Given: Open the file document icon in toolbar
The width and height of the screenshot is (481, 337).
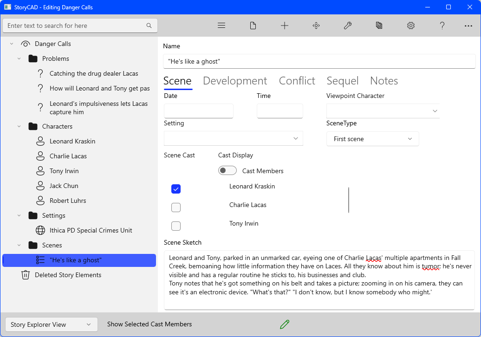Looking at the screenshot, I should tap(253, 26).
